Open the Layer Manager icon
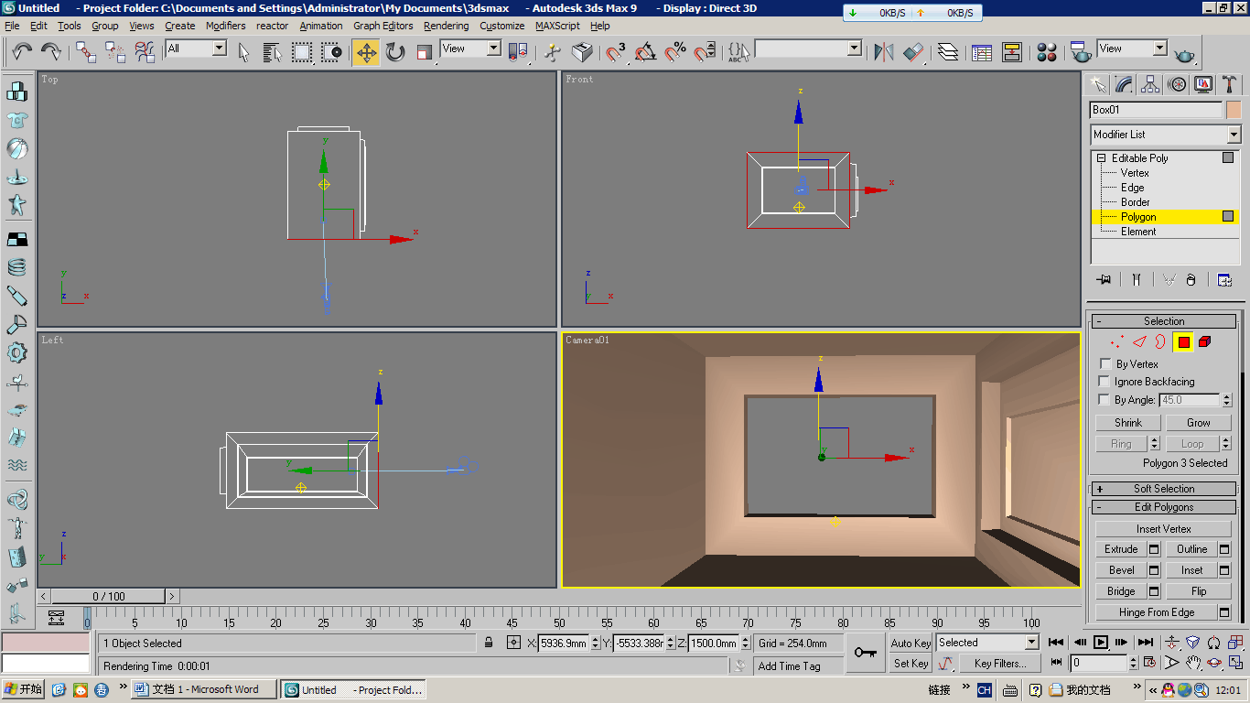Viewport: 1250px width, 703px height. tap(948, 51)
